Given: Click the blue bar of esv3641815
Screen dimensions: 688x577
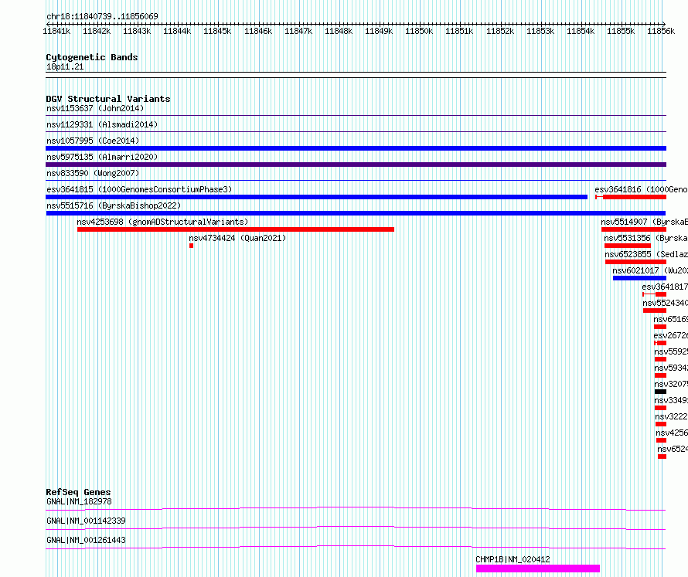Looking at the screenshot, I should [316, 197].
